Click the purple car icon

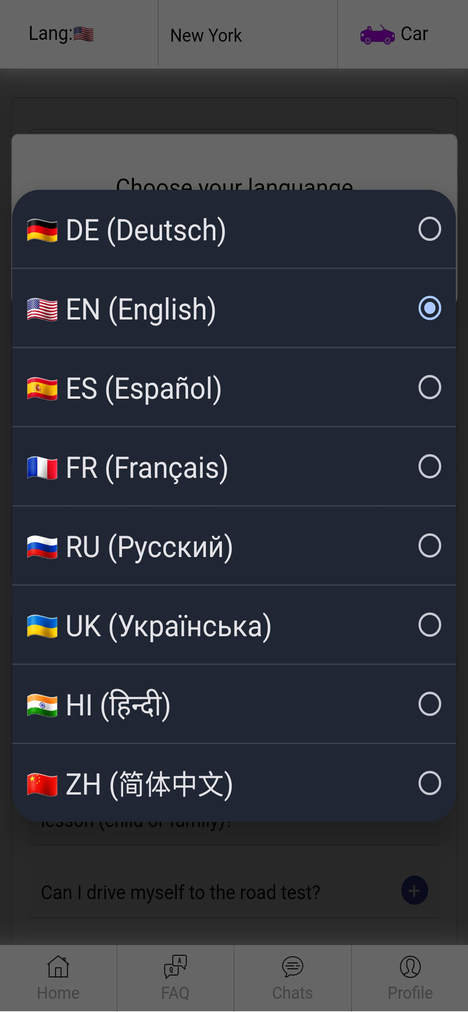(x=377, y=35)
